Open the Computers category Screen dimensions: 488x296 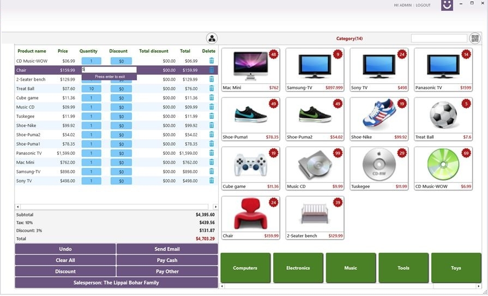click(245, 268)
